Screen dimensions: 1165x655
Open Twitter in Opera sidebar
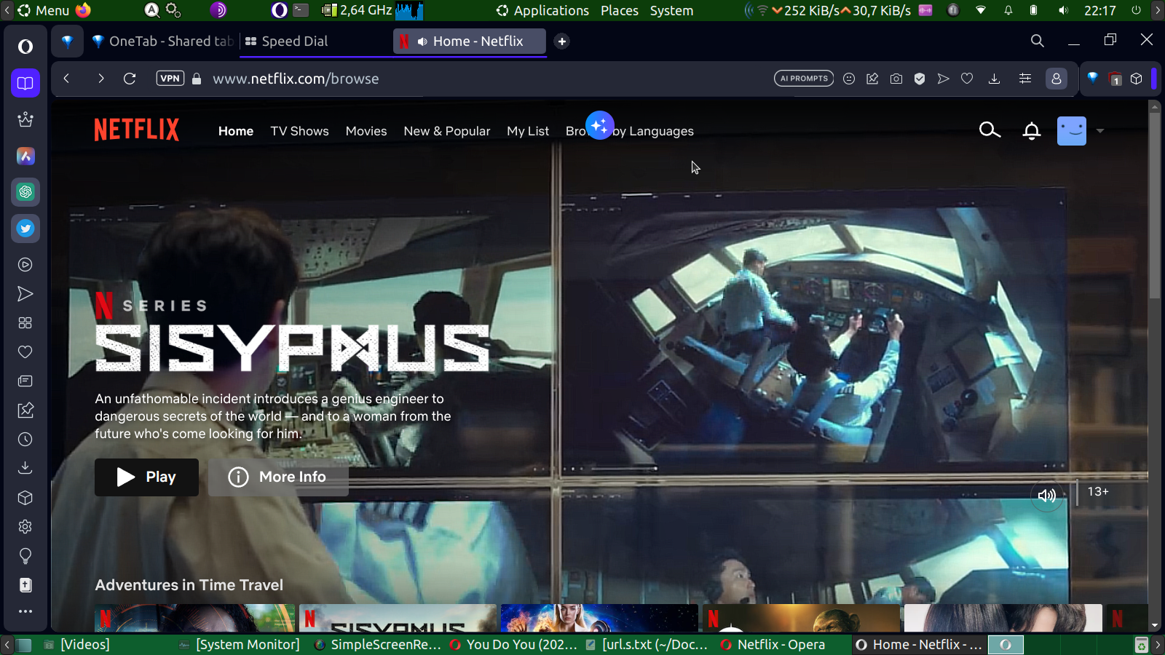(25, 229)
